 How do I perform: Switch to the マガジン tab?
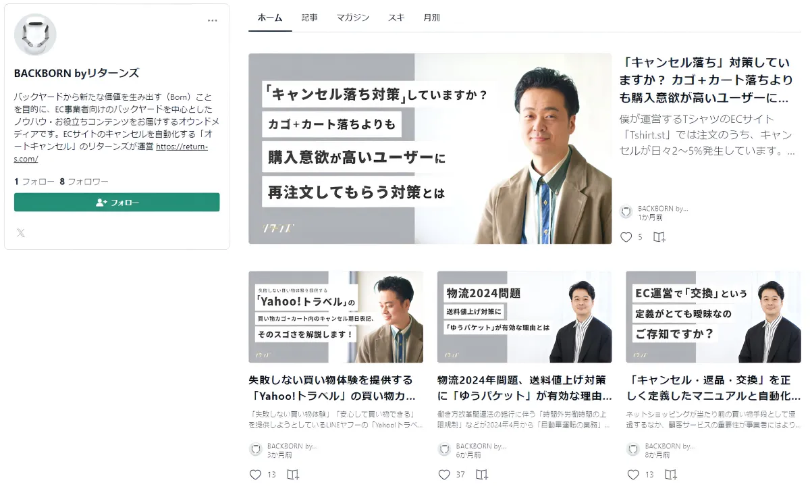353,18
